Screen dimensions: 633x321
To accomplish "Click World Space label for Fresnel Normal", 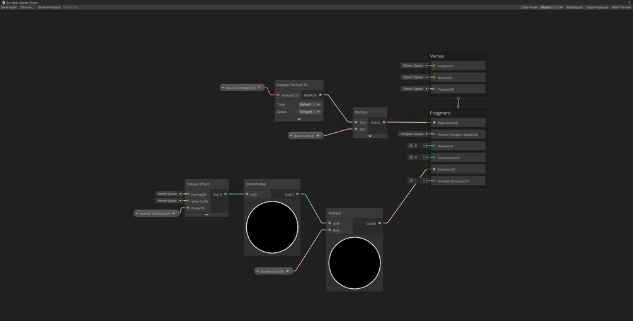I will [167, 194].
